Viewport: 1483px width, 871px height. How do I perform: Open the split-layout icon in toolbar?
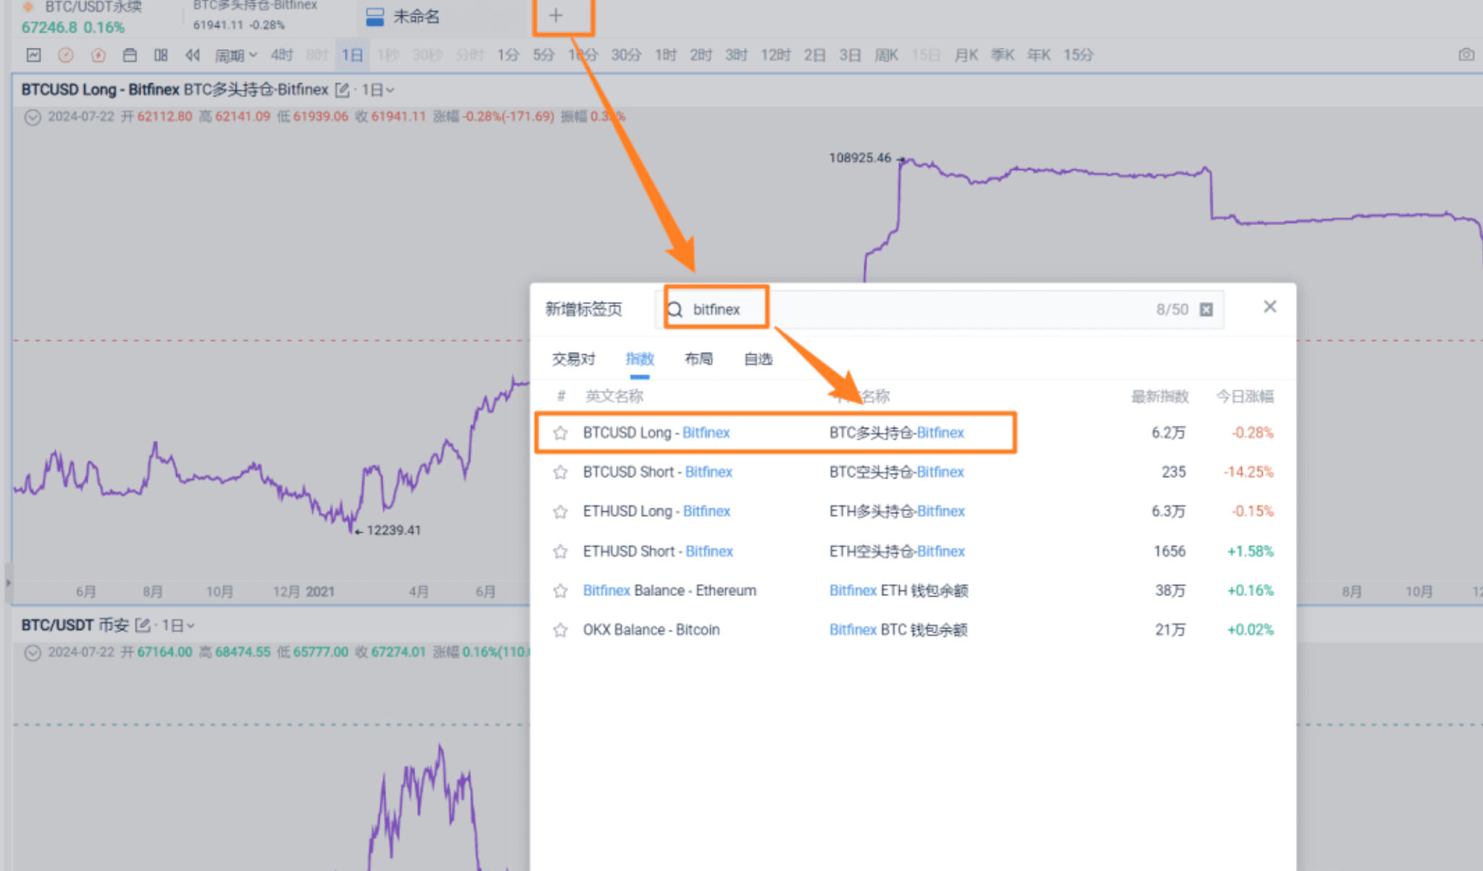coord(161,55)
